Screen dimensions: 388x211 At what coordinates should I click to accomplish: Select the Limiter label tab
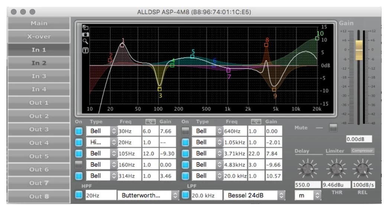pyautogui.click(x=335, y=151)
